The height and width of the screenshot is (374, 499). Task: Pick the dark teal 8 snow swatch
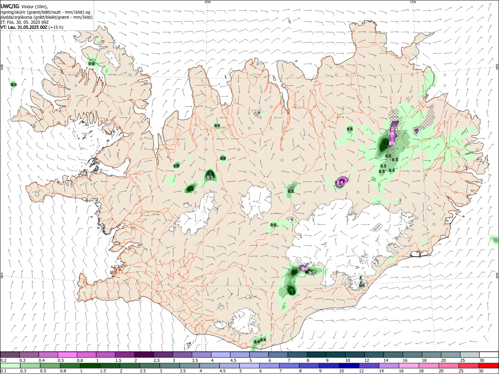point(316,355)
